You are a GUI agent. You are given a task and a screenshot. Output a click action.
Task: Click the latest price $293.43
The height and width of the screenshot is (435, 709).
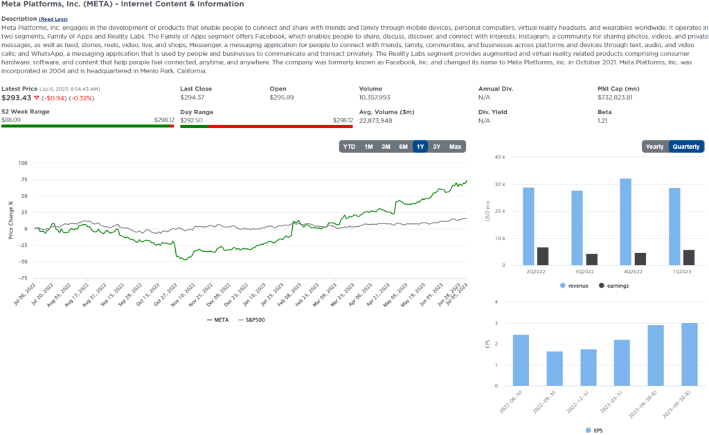coord(17,98)
